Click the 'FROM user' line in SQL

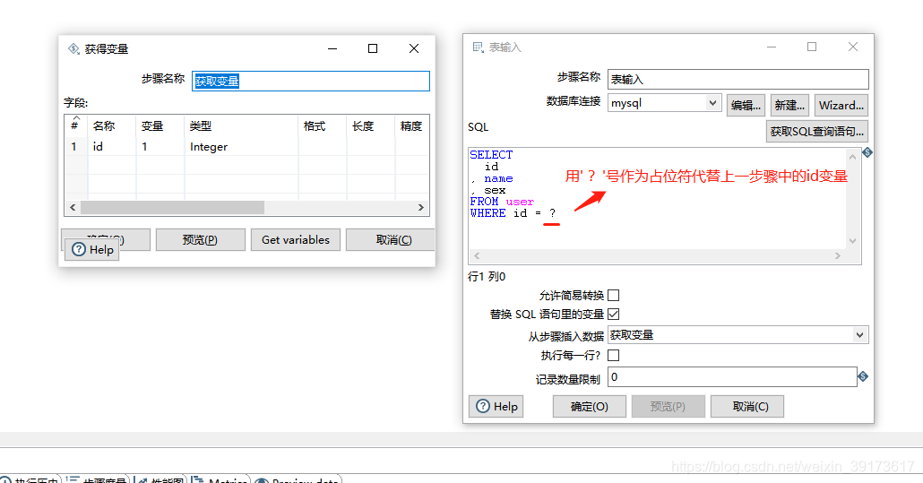point(502,202)
